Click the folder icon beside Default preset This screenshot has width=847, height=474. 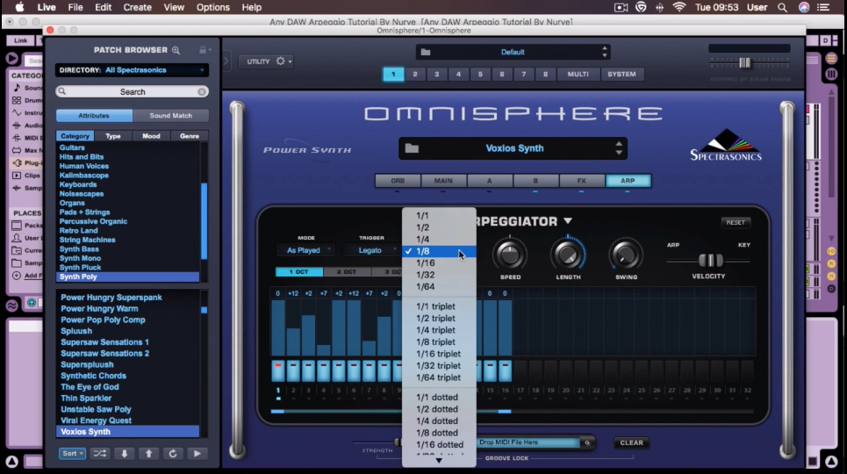426,52
